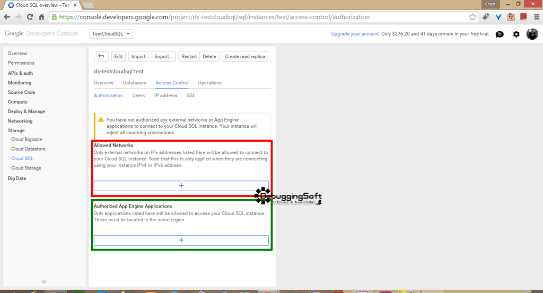
Task: Click the Google Developers Console logo
Action: tap(41, 33)
